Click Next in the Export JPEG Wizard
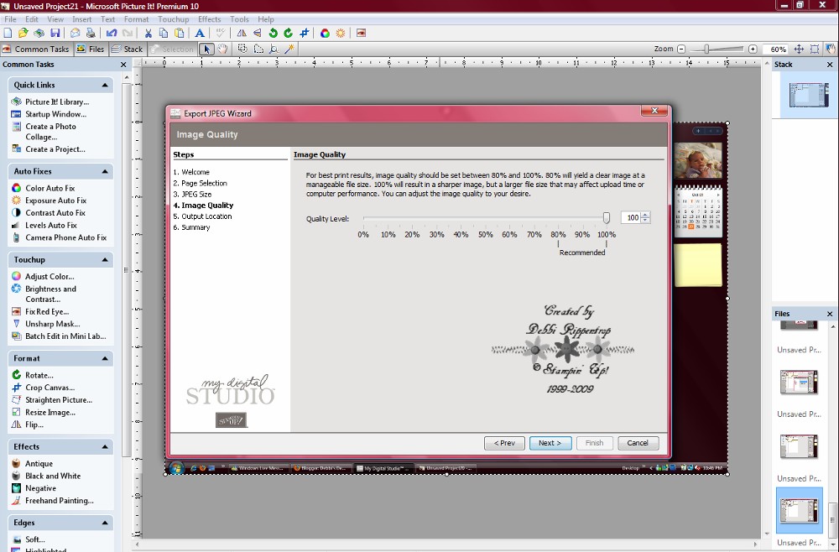839x552 pixels. click(550, 443)
